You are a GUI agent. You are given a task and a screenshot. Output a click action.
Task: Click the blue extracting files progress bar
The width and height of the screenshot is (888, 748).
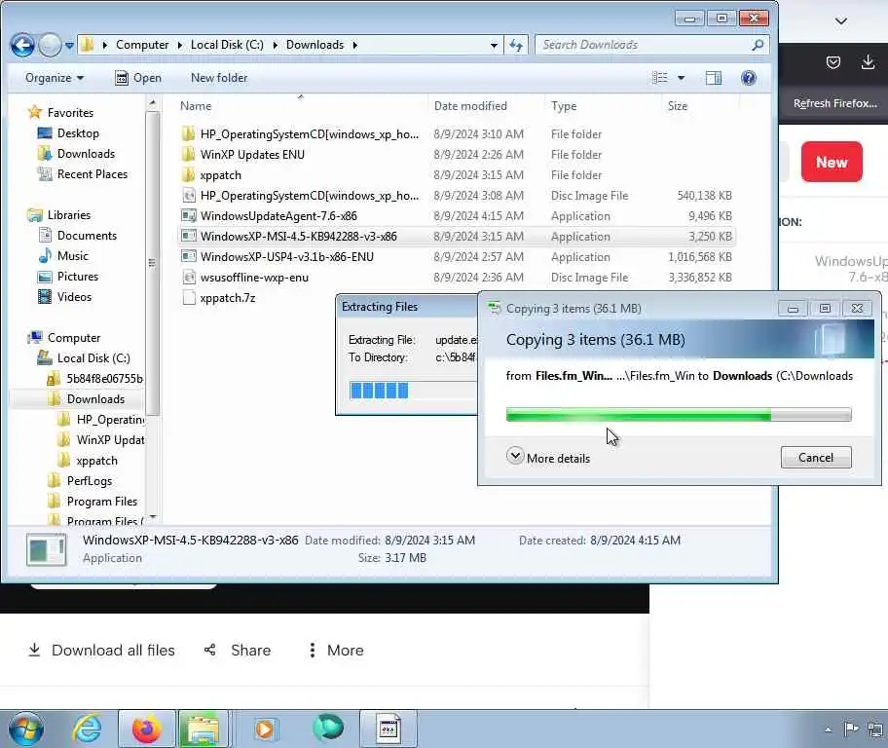coord(414,390)
